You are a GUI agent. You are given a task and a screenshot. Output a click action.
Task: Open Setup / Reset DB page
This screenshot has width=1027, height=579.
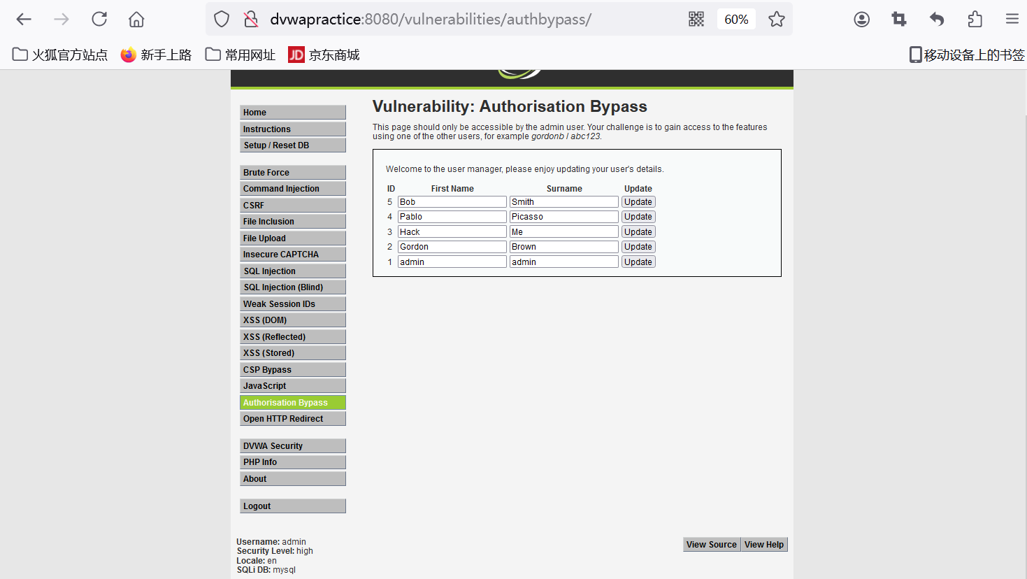293,145
